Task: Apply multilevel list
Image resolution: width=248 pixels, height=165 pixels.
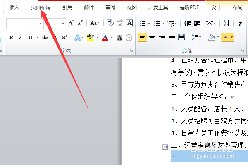Action: [x=171, y=24]
